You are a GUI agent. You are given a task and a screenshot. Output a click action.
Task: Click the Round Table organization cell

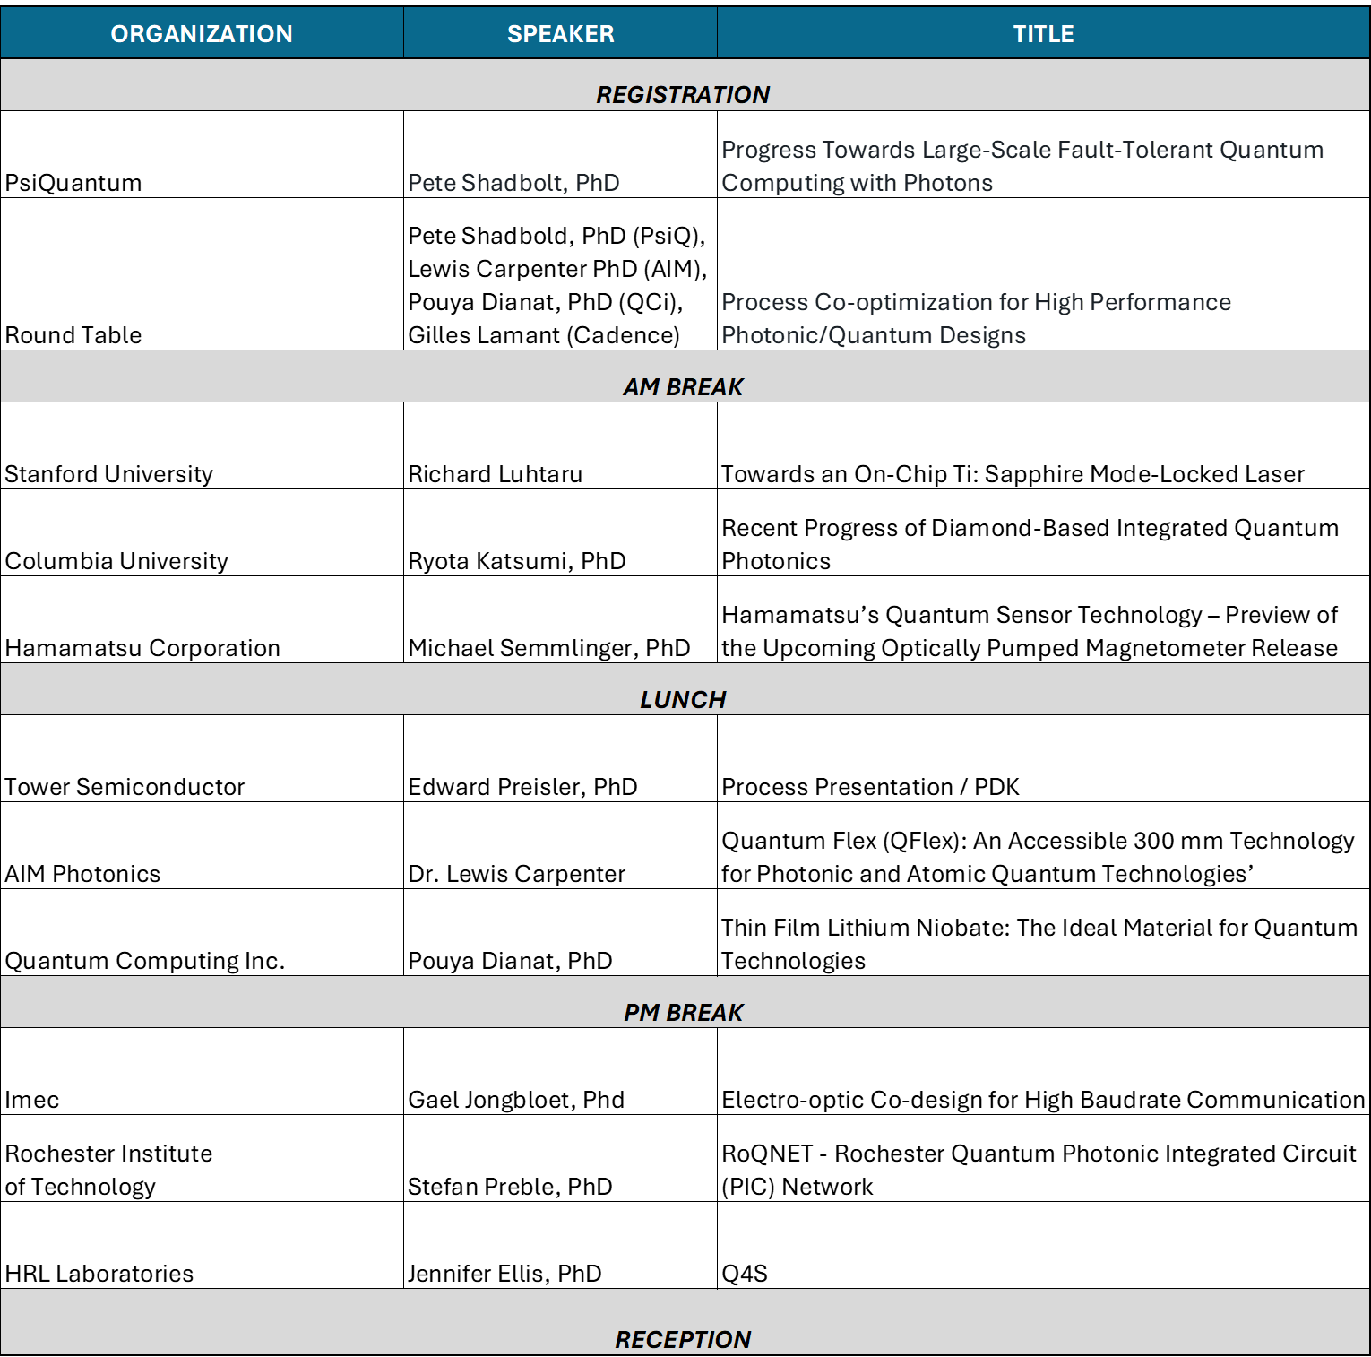click(202, 274)
